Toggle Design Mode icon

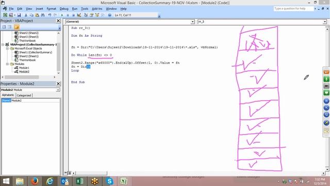(x=79, y=15)
